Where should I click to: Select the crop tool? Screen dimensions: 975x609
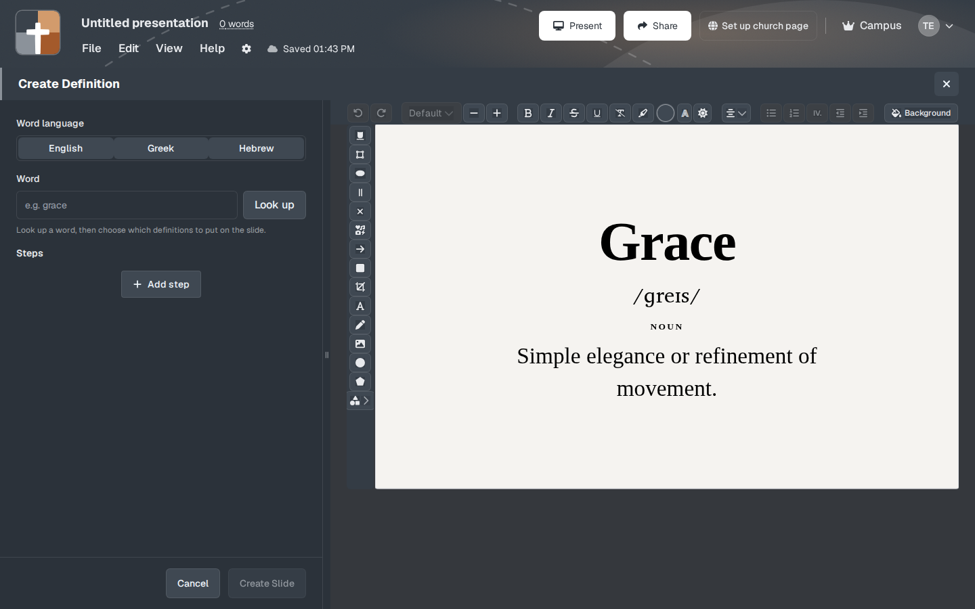[360, 287]
